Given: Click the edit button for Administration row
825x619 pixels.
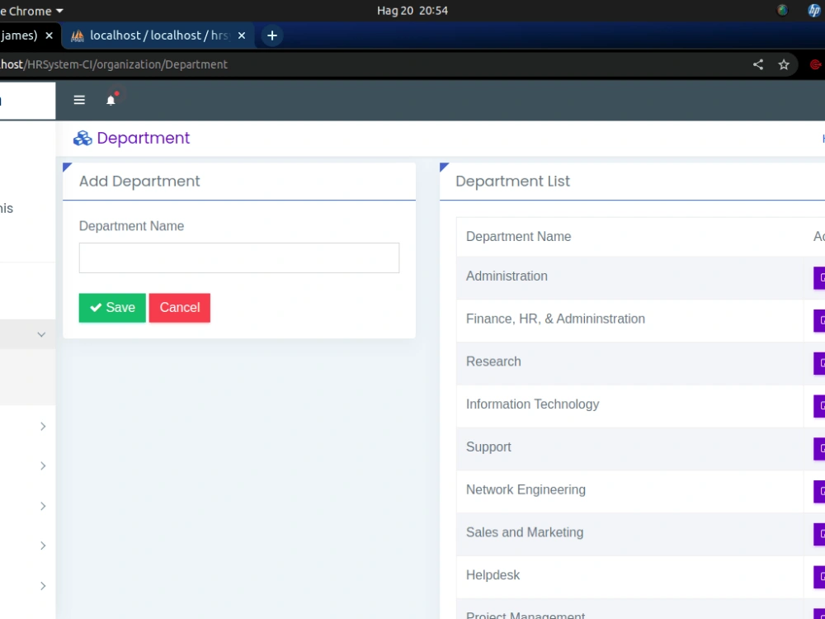Looking at the screenshot, I should (x=820, y=278).
